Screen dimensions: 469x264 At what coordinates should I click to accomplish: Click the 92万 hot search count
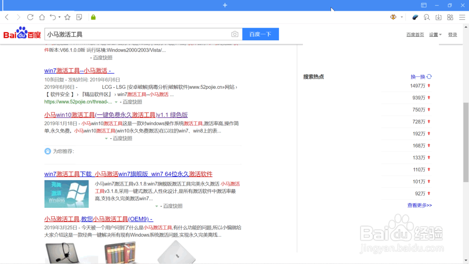point(420,194)
